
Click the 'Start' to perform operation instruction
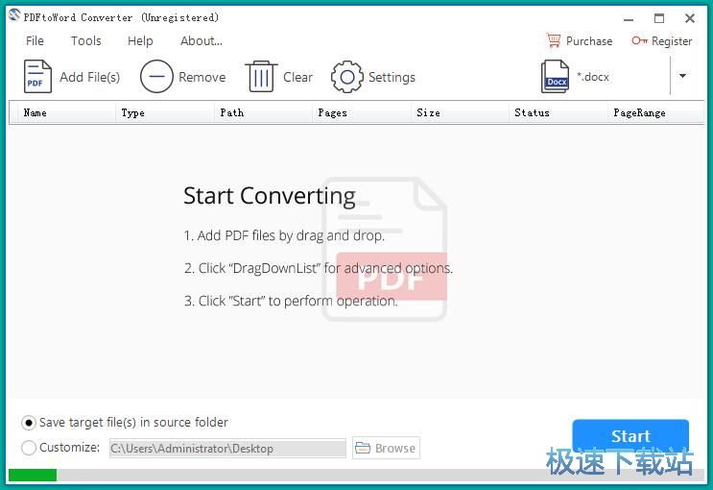[x=291, y=301]
